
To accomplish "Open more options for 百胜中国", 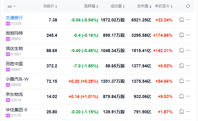I will click(188, 66).
